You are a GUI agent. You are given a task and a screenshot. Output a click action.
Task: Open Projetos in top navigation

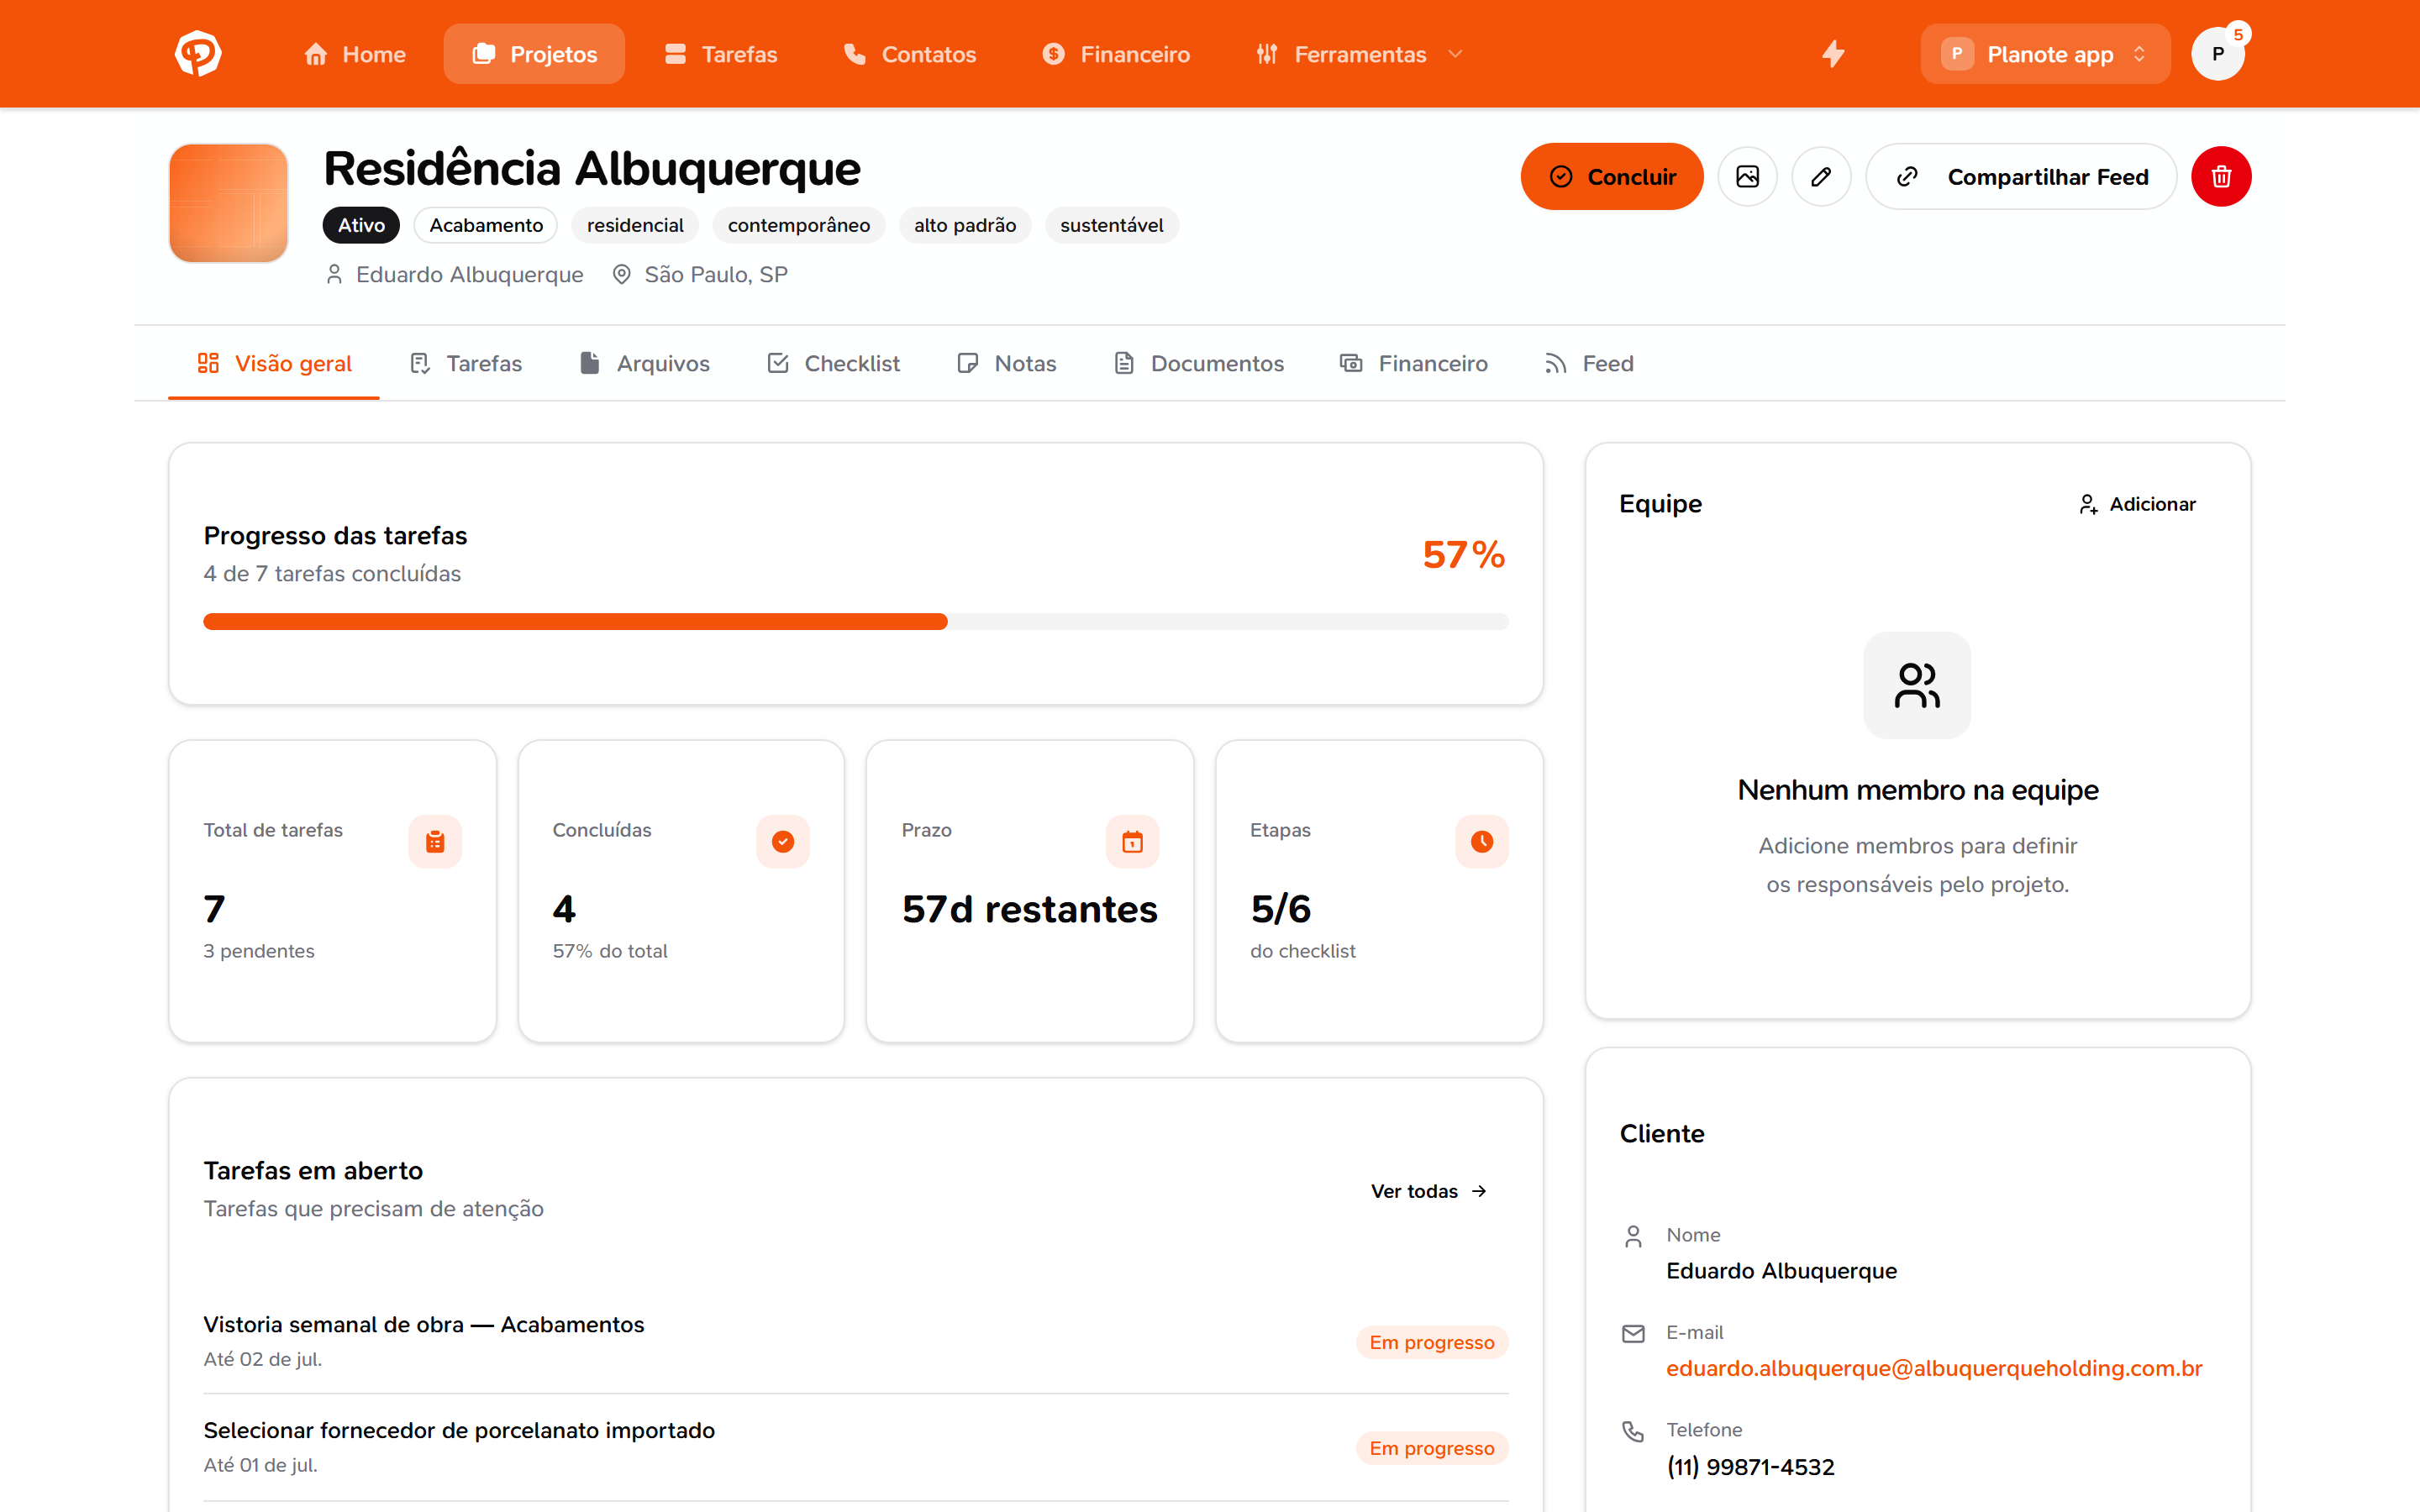coord(534,54)
